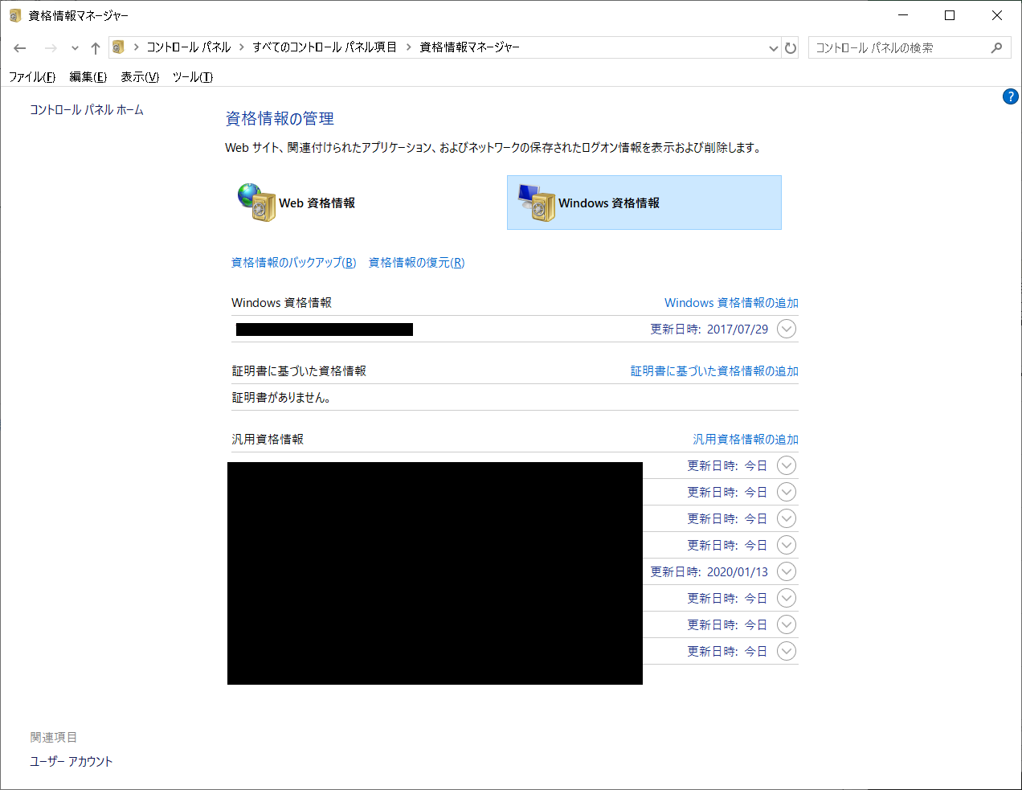Click 証明書がありません。 text
The width and height of the screenshot is (1022, 790).
click(281, 398)
